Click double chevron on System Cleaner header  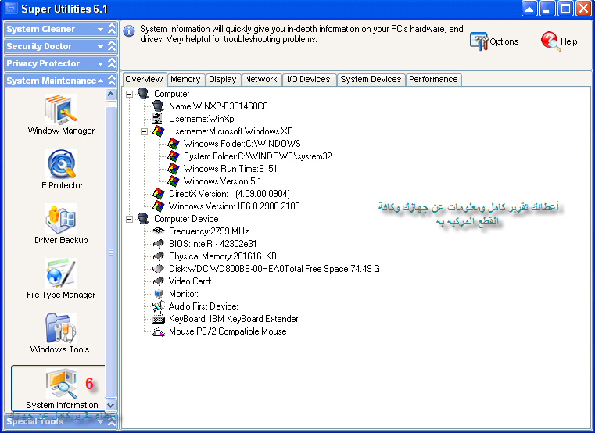tap(112, 29)
